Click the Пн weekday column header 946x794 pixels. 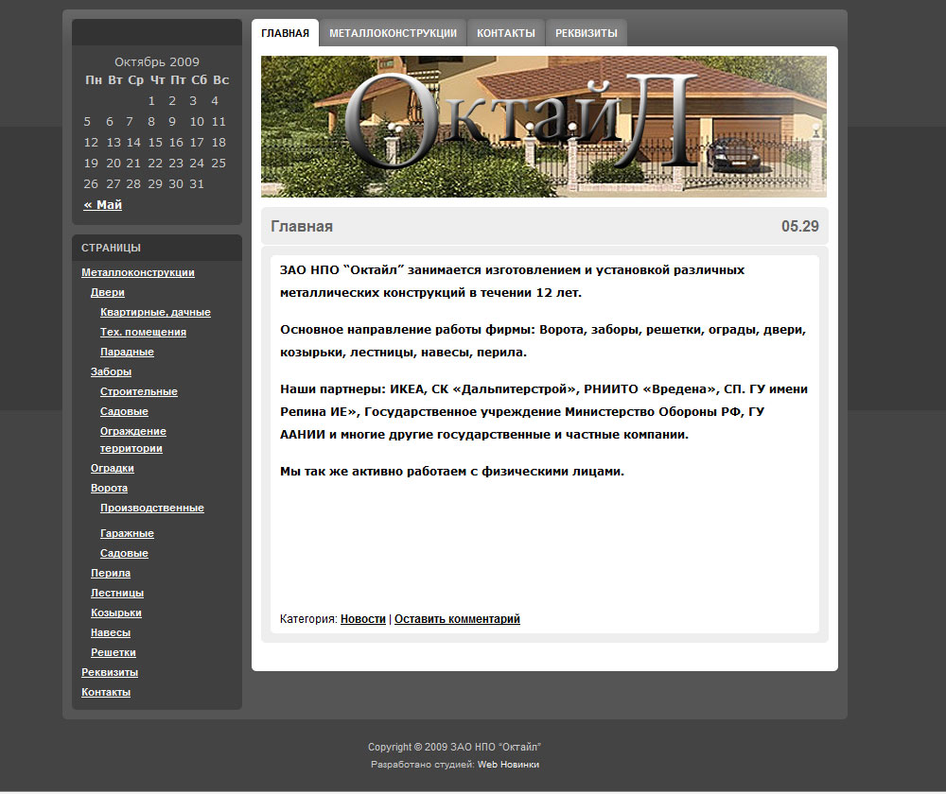pos(94,80)
